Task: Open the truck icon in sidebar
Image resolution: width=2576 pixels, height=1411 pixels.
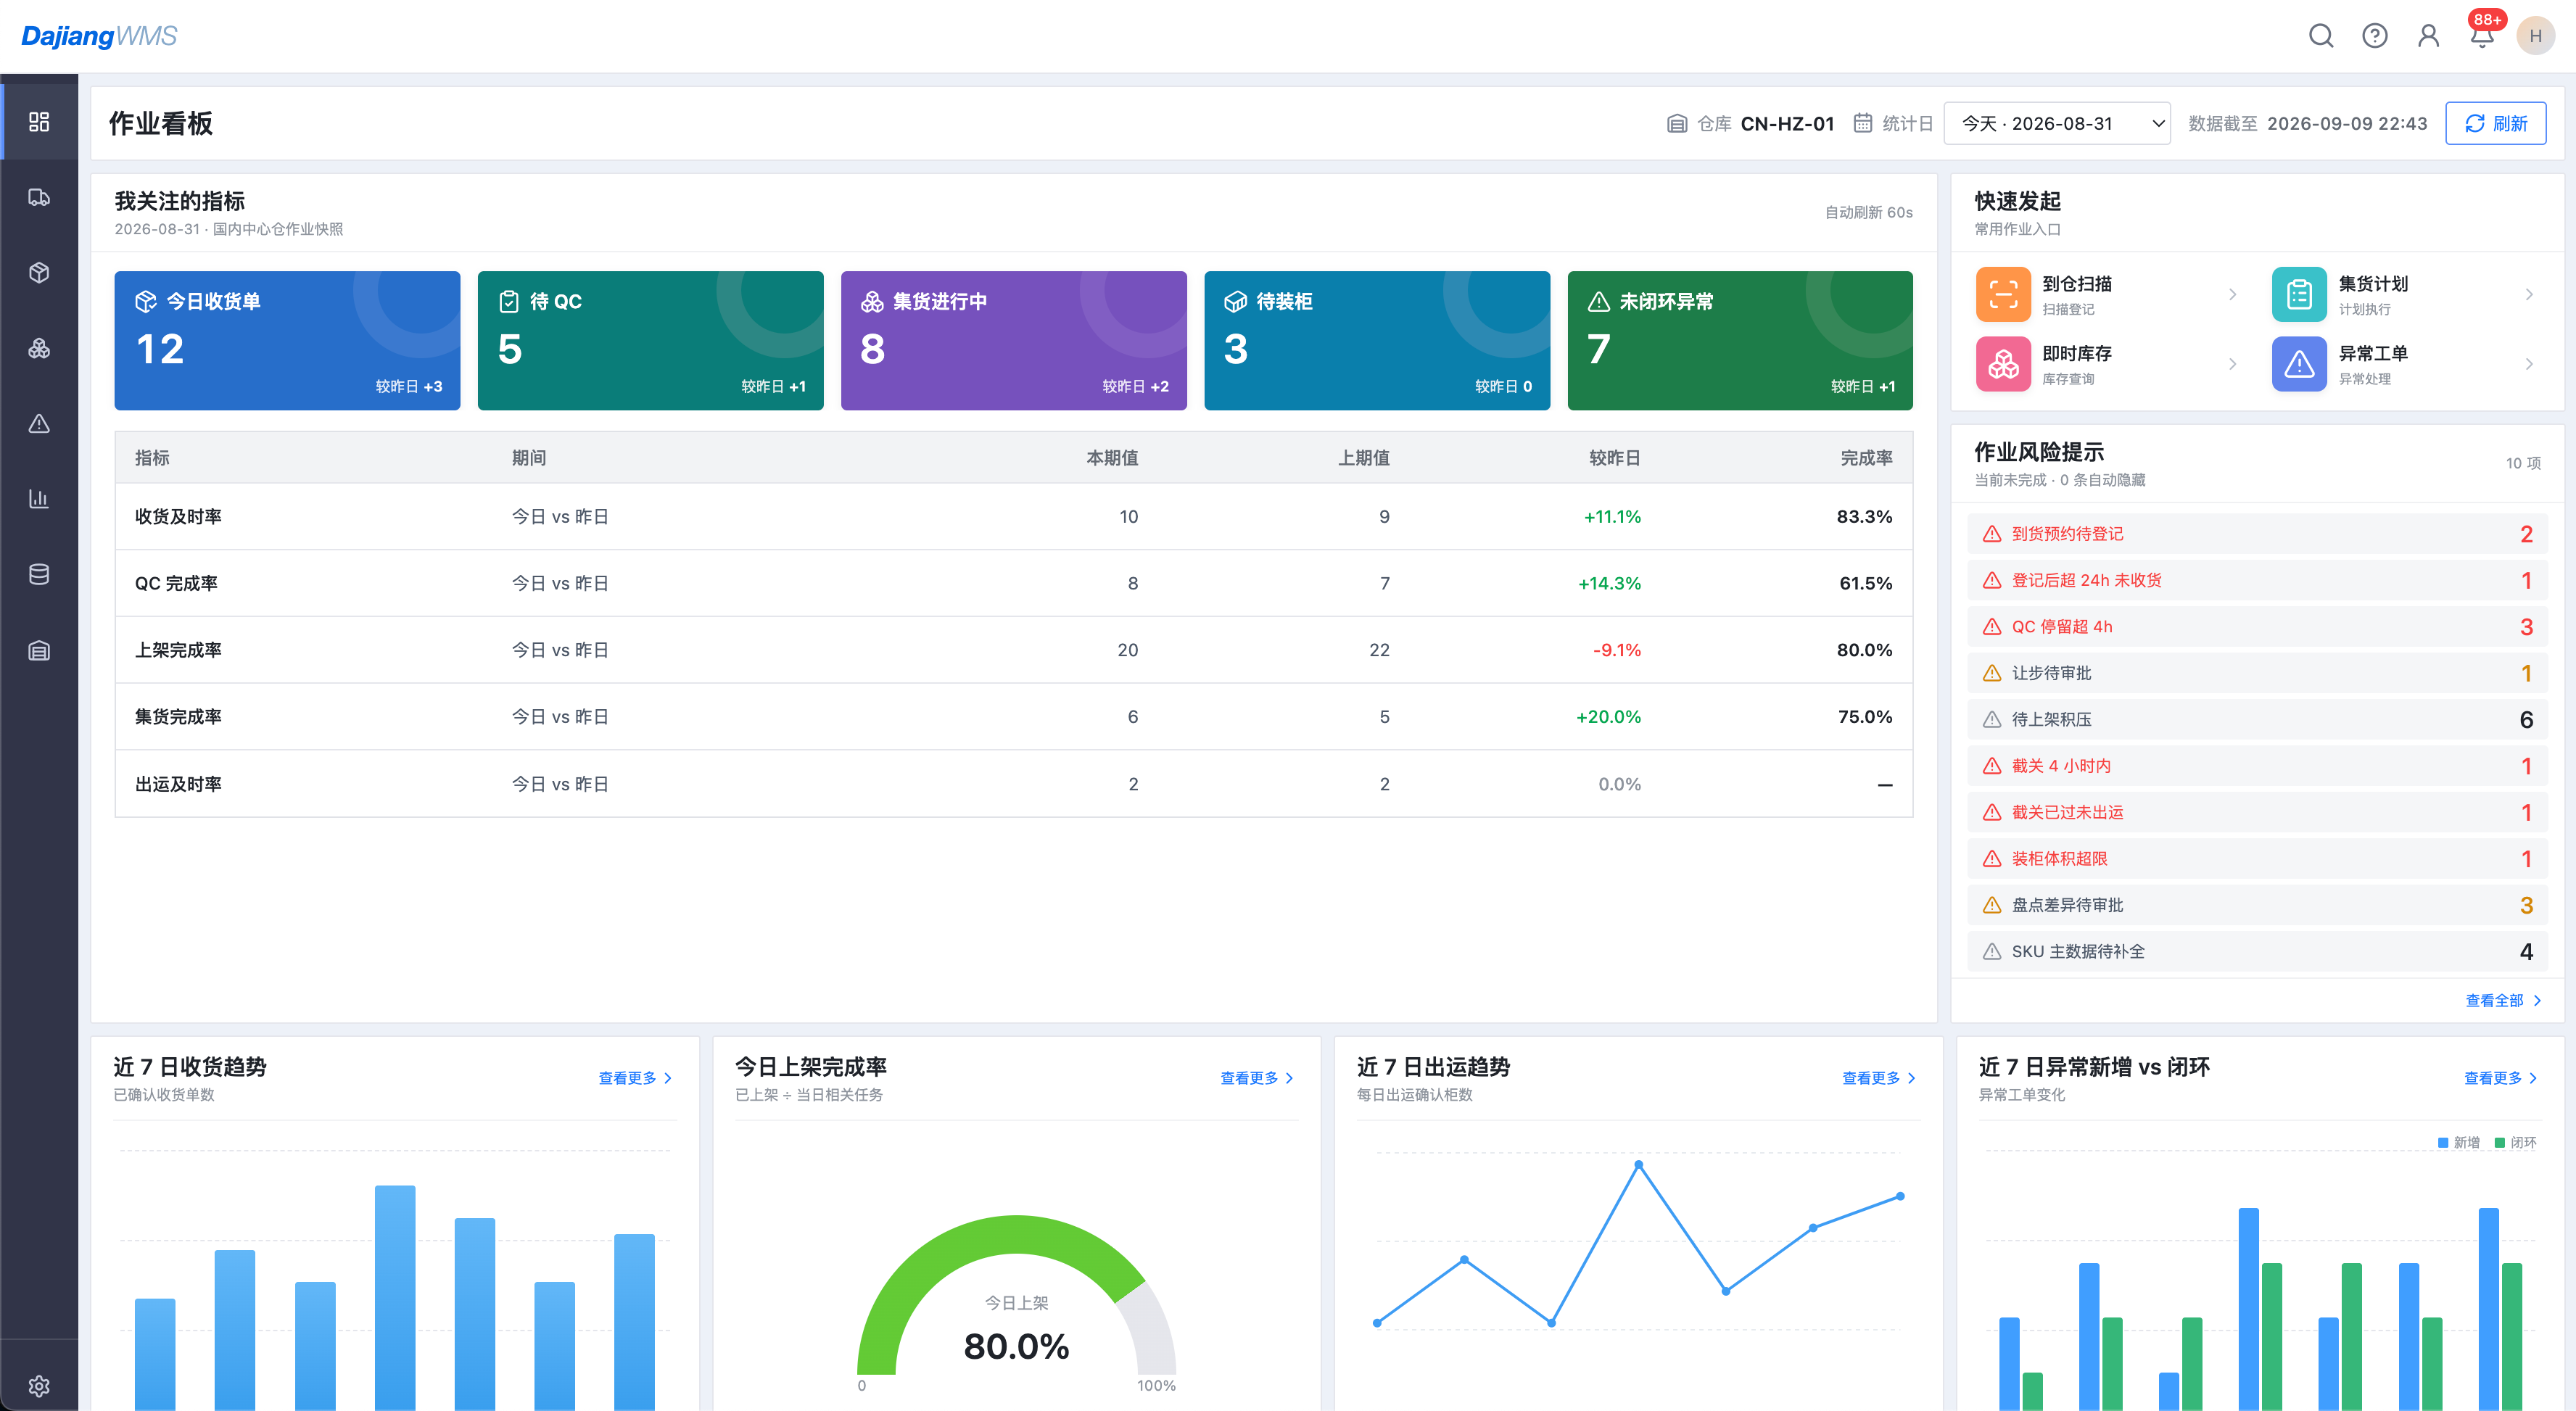Action: click(x=39, y=197)
